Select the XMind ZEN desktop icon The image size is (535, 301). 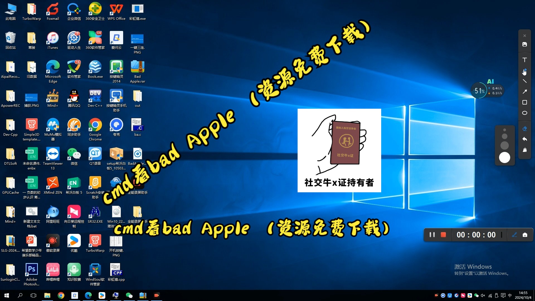click(x=53, y=186)
